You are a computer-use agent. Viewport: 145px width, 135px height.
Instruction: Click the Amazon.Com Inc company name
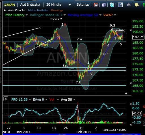(x=15, y=10)
